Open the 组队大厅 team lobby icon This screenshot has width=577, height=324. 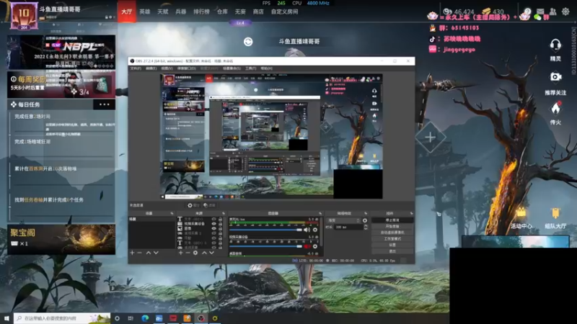tap(555, 213)
